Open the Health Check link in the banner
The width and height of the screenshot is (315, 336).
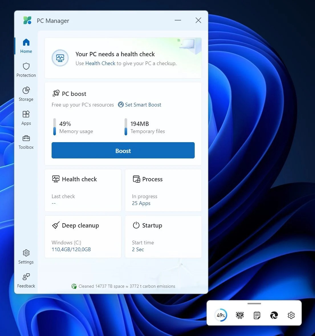(100, 63)
